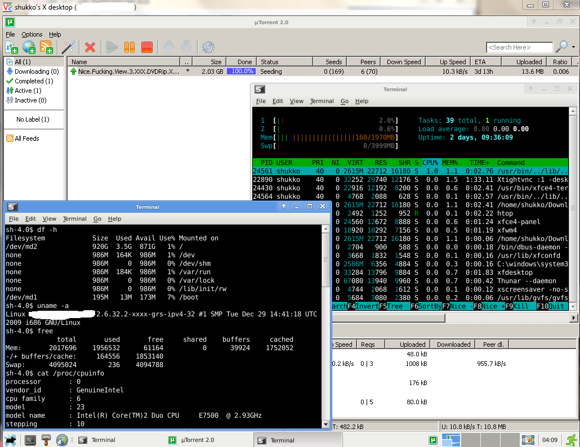
Task: Click µTorrent tray icon in bottom panel
Action: (x=433, y=440)
